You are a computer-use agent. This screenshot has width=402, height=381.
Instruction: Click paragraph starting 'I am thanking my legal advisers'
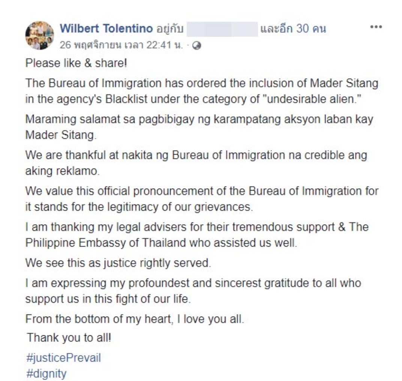pyautogui.click(x=197, y=235)
